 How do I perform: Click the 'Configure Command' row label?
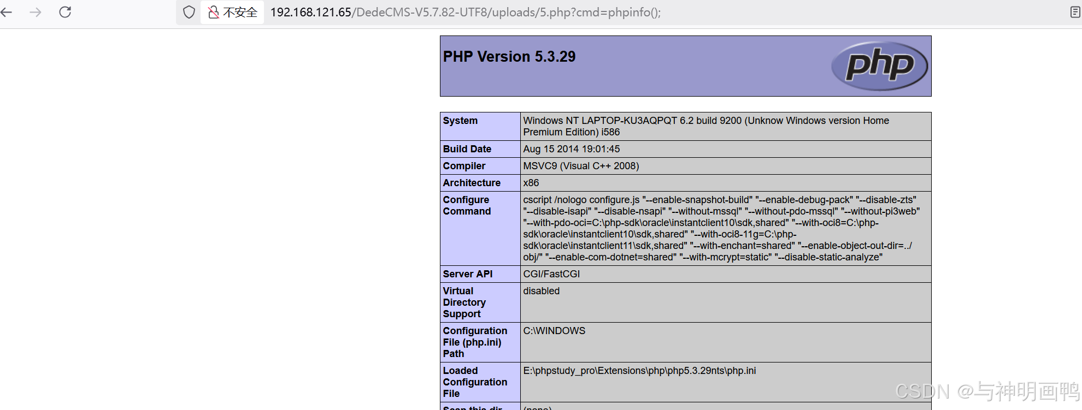(x=467, y=205)
